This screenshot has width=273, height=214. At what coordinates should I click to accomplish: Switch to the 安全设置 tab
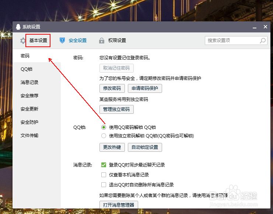[78, 41]
